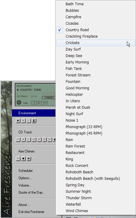
Task: Select Phonograph (45 RPM) environment
Action: point(96,133)
